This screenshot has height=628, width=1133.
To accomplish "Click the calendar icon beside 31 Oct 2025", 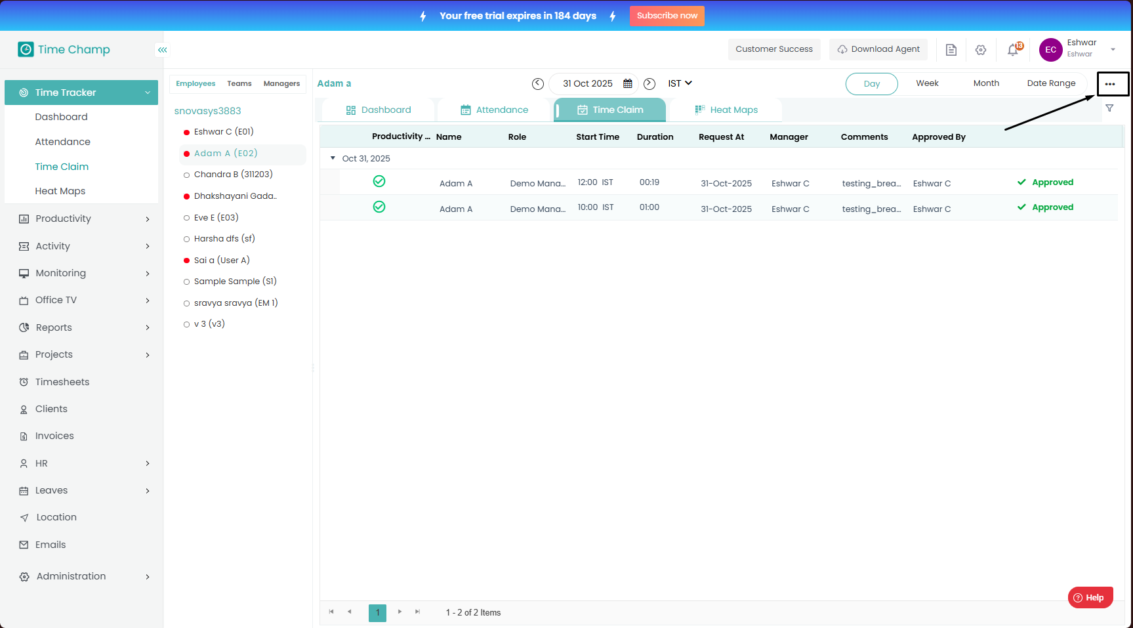I will (627, 84).
